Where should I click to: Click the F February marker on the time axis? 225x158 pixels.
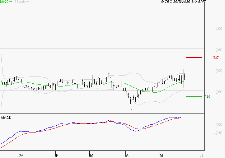pyautogui.click(x=57, y=156)
